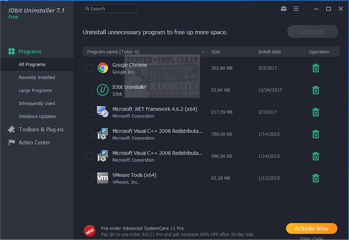349x240 pixels.
Task: Click Pre-order Advanced SystemCare 11 Pro text
Action: [142, 228]
